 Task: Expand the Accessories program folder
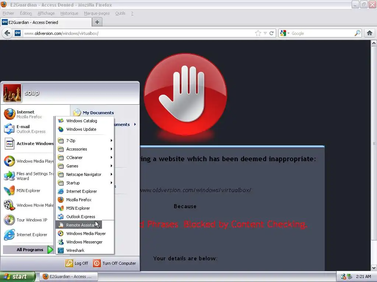tap(85, 149)
